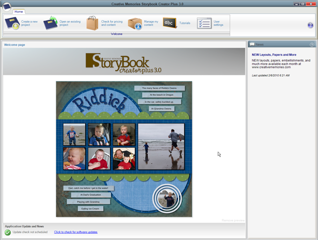Click the News panel help icon

[311, 44]
